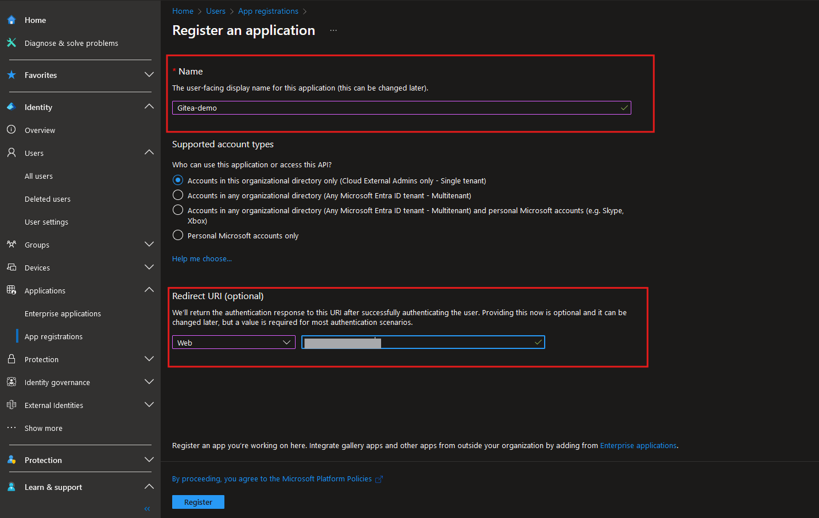Click the Identity governance icon

pos(11,382)
